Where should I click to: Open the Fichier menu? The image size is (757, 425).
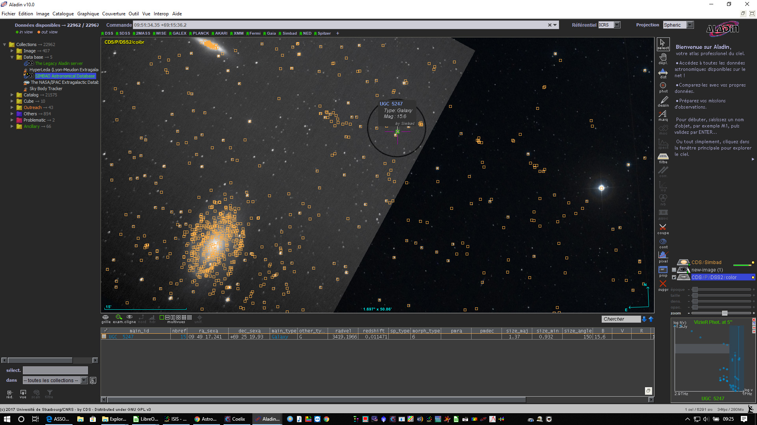[x=8, y=14]
